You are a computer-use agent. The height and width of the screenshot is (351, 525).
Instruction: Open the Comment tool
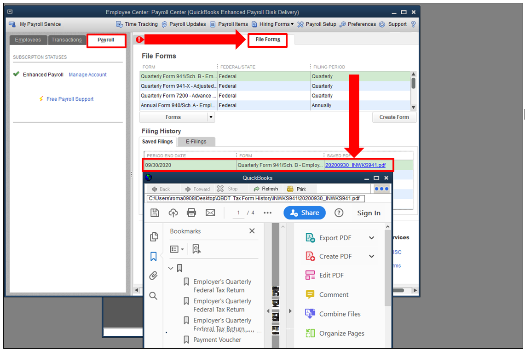tap(327, 295)
